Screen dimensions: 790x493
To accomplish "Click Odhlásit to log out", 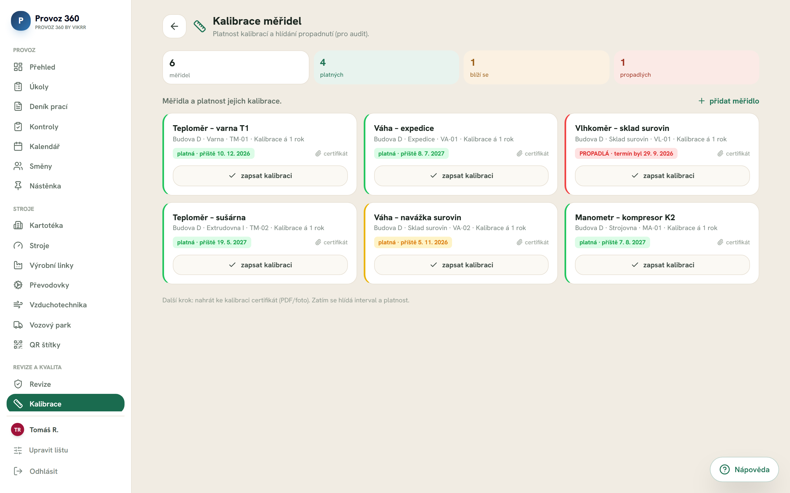I will 35,471.
